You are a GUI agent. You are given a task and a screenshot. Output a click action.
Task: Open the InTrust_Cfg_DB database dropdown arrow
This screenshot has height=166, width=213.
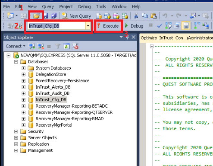pyautogui.click(x=88, y=26)
